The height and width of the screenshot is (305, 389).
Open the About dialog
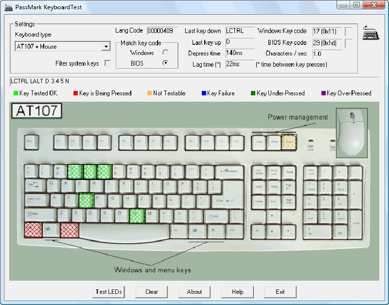pos(194,292)
